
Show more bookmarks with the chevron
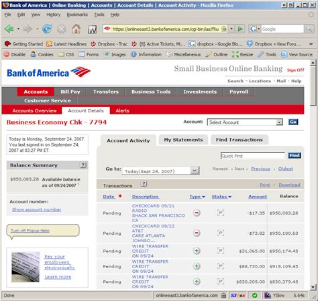(x=311, y=44)
